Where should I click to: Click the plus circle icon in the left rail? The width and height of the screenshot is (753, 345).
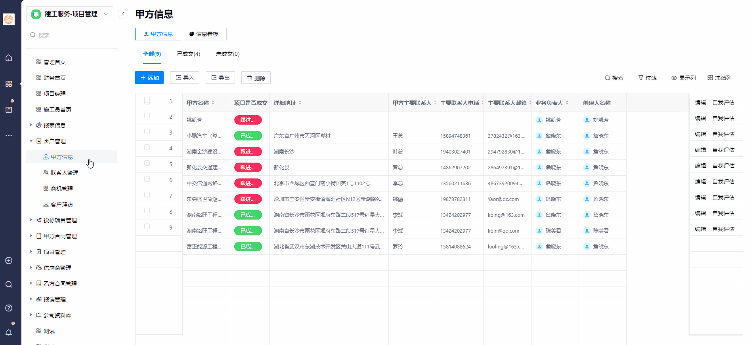pos(9,260)
